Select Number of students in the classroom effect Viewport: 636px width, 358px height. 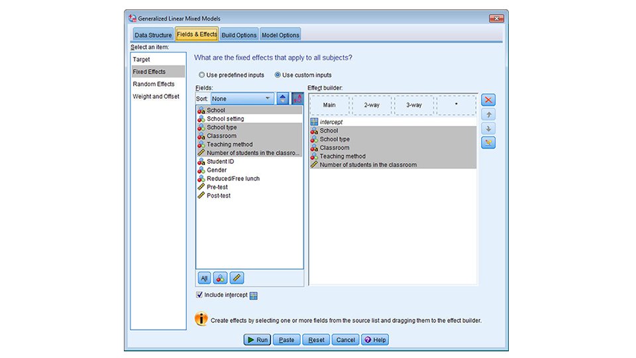click(393, 165)
